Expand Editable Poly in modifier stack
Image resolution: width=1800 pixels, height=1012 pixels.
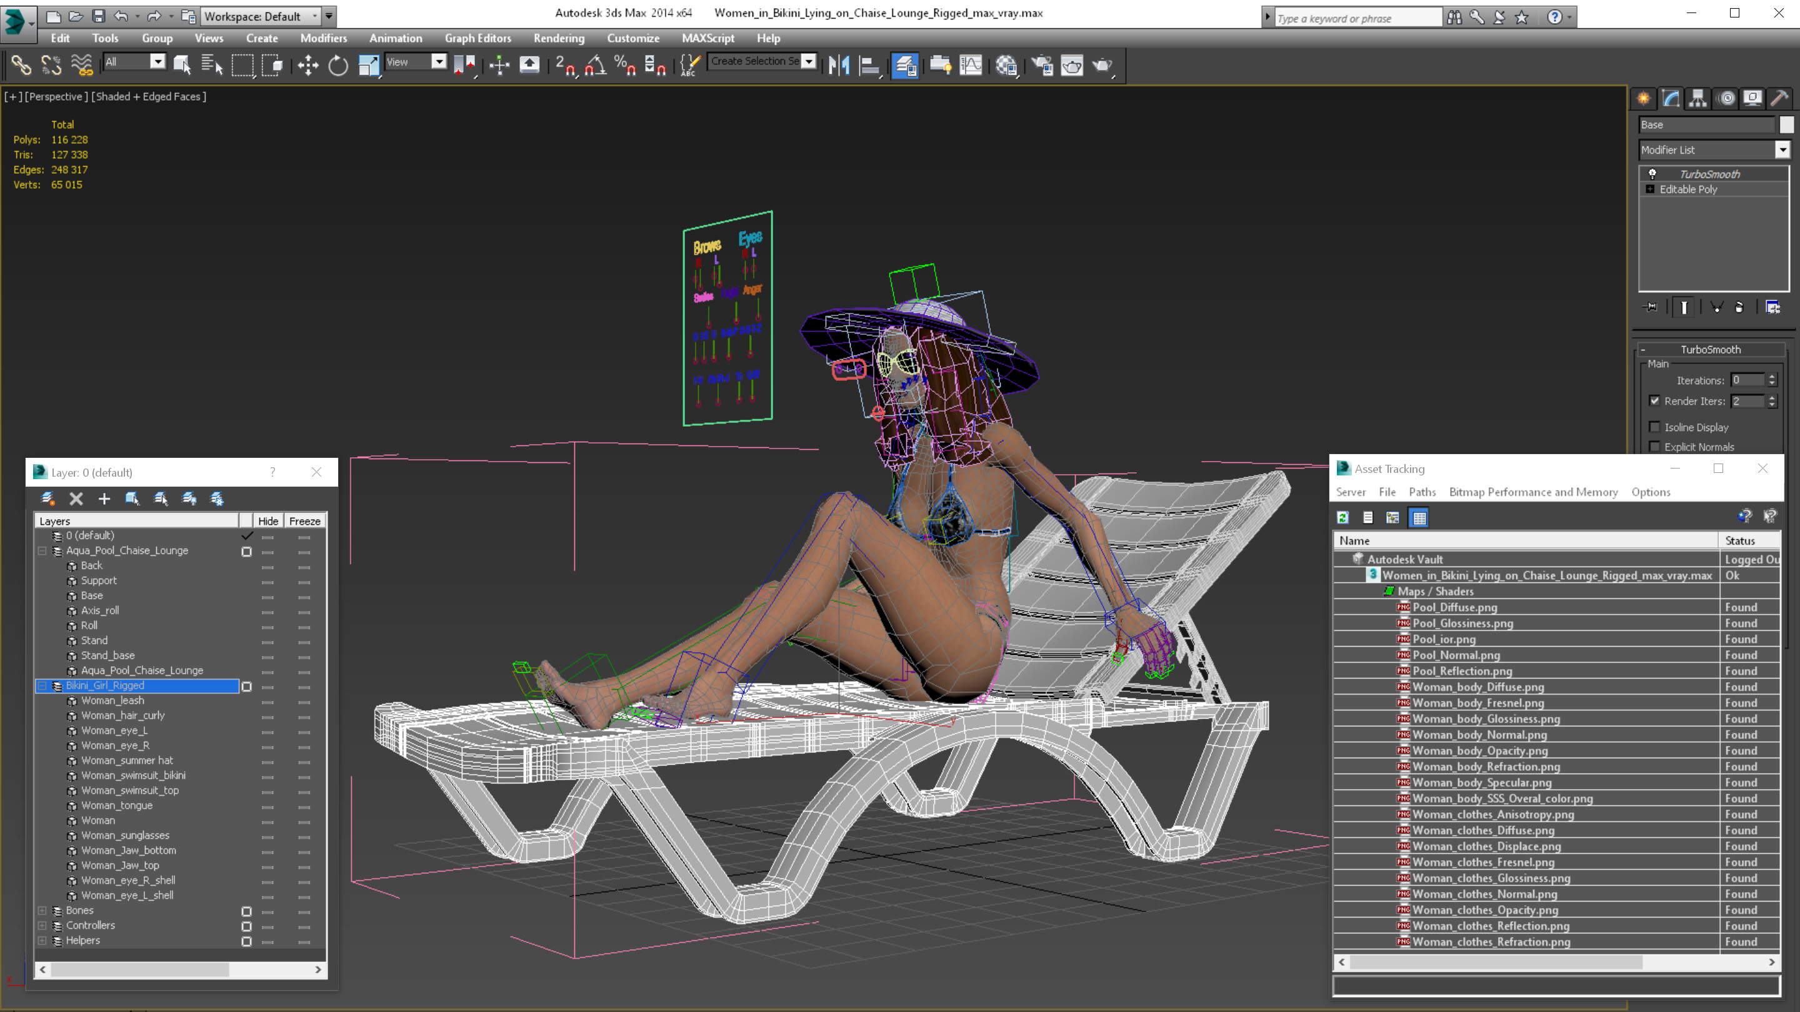(x=1651, y=189)
